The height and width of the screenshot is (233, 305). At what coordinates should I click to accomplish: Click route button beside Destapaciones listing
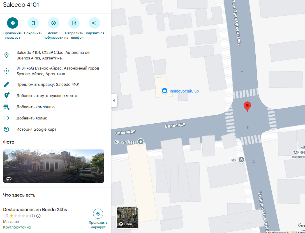tap(98, 219)
